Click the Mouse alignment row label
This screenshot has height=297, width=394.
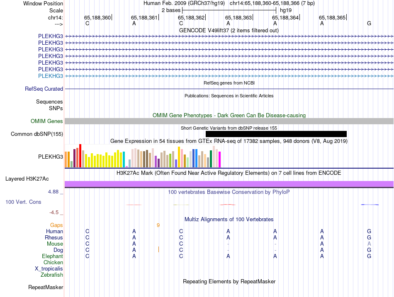point(55,244)
